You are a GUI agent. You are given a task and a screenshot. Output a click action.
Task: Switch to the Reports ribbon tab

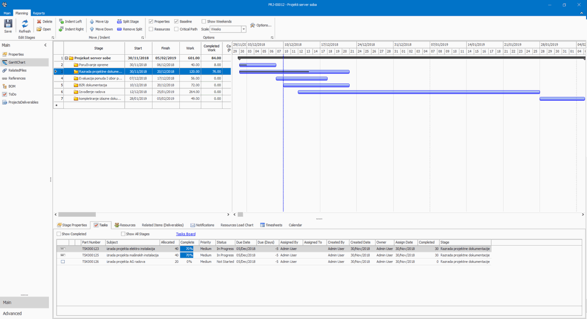38,13
